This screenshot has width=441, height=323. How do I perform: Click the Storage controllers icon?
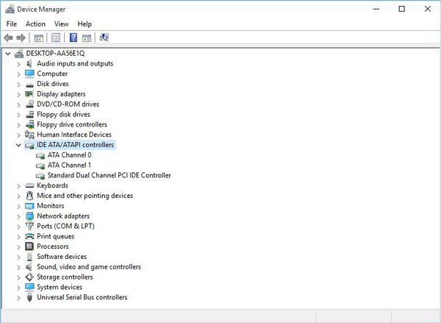click(29, 277)
